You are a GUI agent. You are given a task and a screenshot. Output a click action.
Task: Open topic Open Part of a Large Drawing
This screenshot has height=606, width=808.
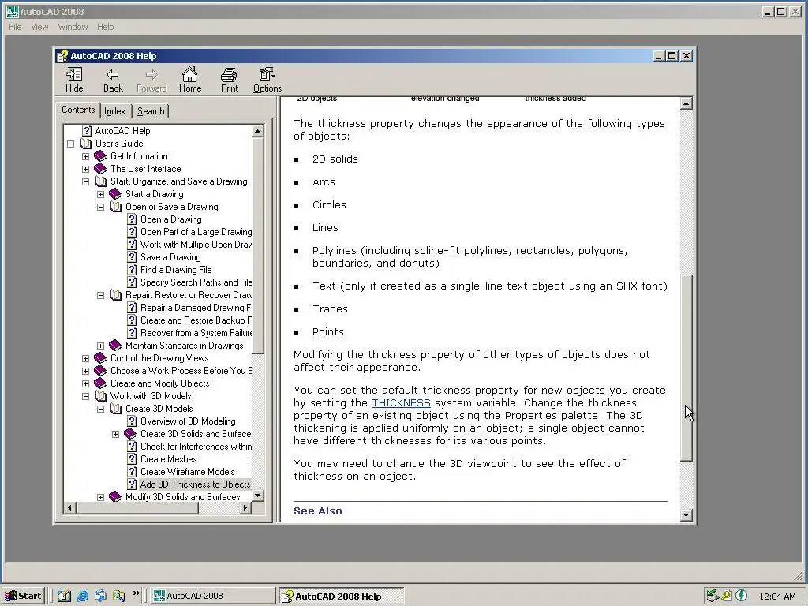coord(196,232)
